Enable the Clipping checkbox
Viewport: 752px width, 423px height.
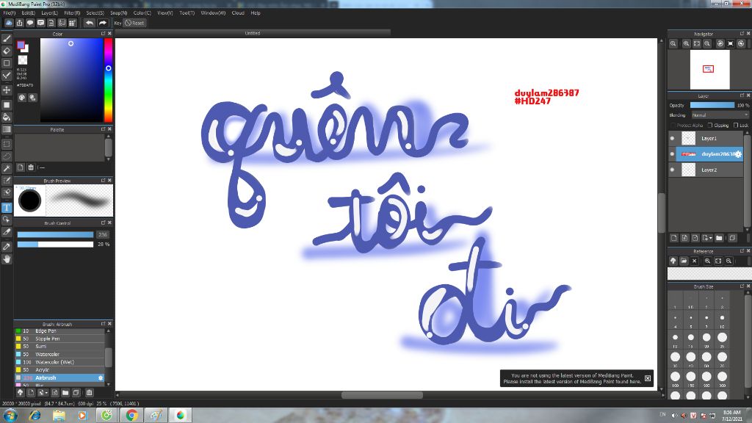(710, 125)
